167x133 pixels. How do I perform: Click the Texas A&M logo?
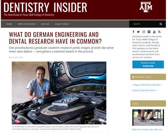click(x=146, y=7)
